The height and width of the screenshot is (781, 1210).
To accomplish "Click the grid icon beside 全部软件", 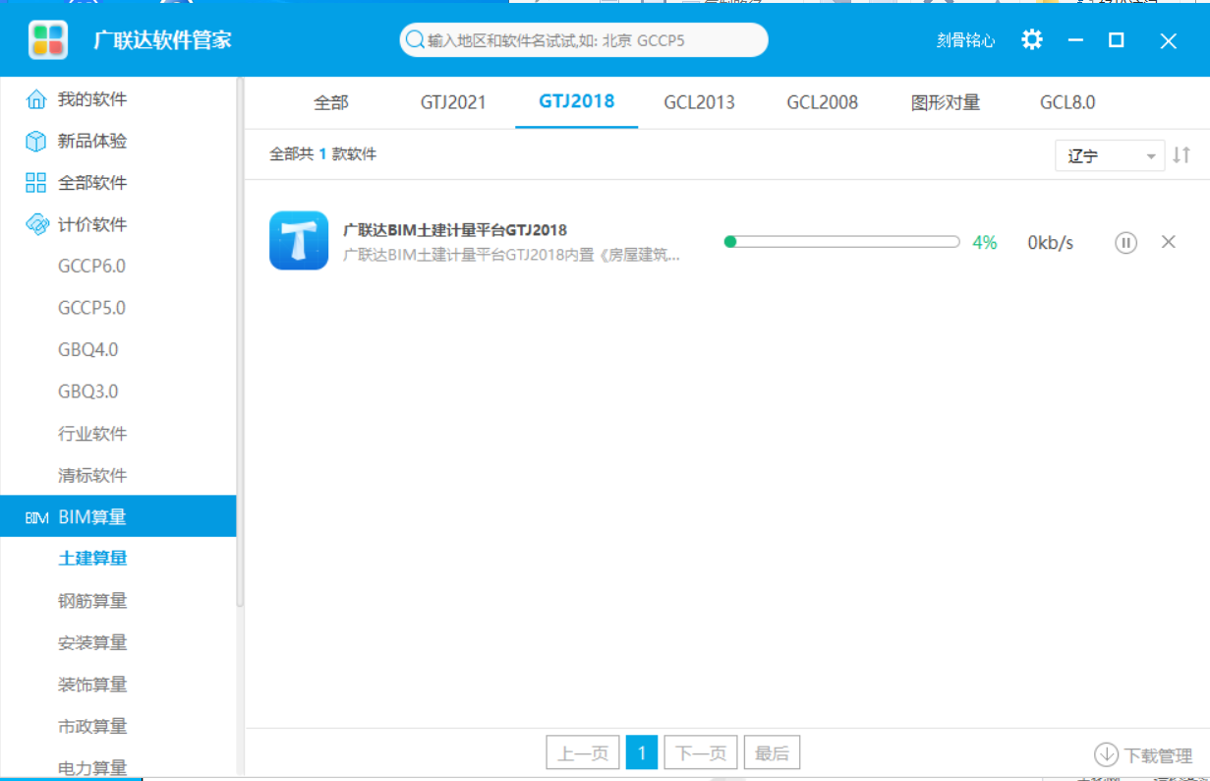I will pos(36,183).
